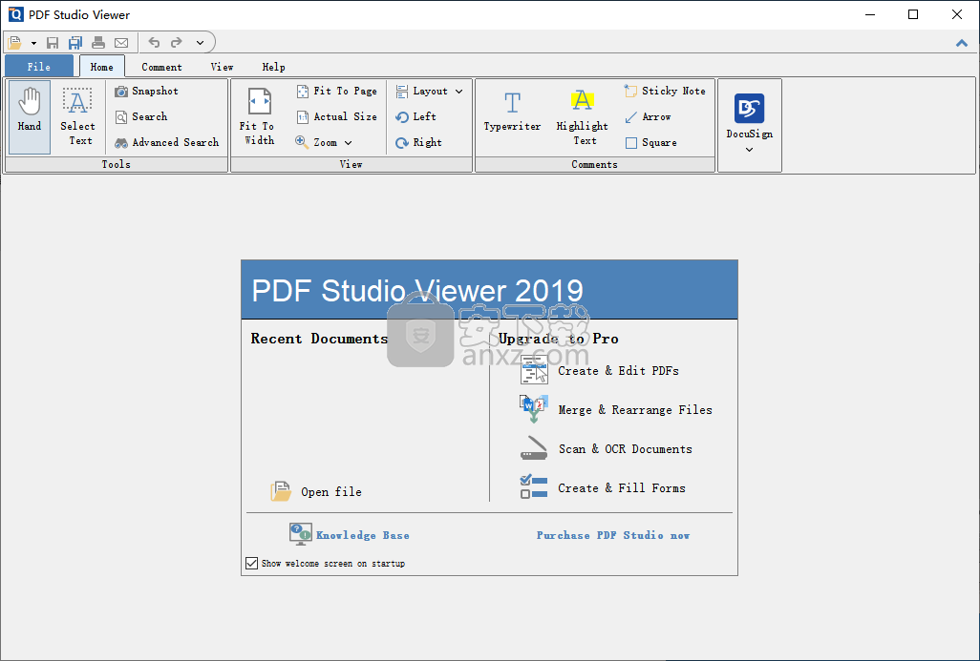Screen dimensions: 980x661
Task: Open the Help tab
Action: point(274,67)
